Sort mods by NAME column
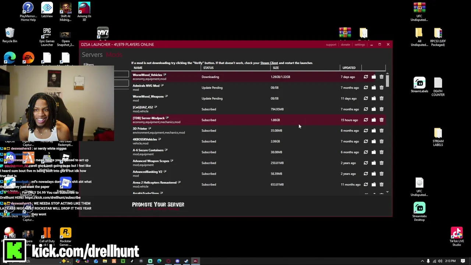 (x=138, y=68)
